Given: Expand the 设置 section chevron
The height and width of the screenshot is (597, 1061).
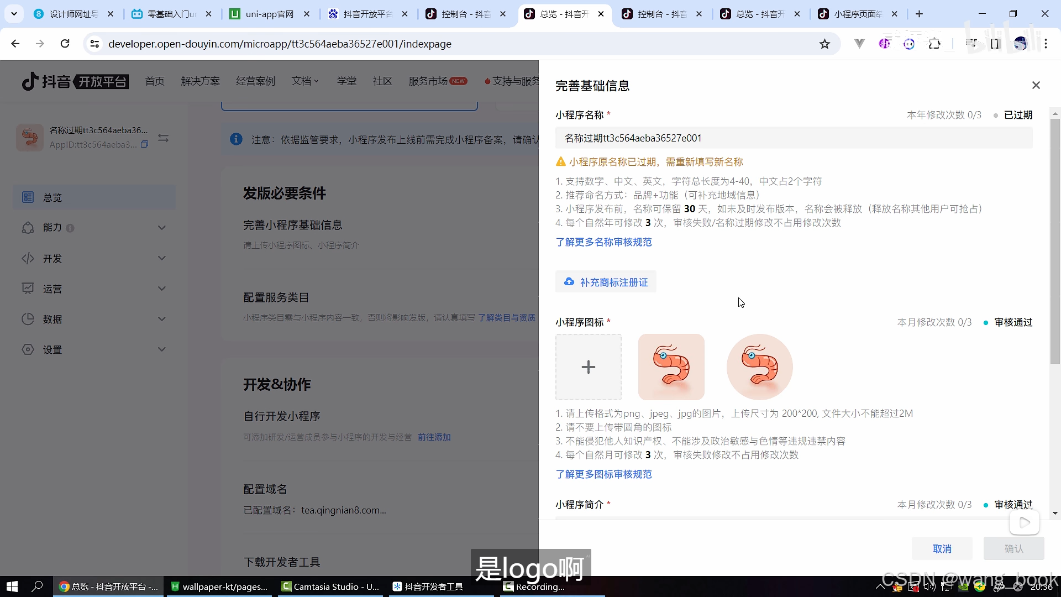Looking at the screenshot, I should coord(162,349).
